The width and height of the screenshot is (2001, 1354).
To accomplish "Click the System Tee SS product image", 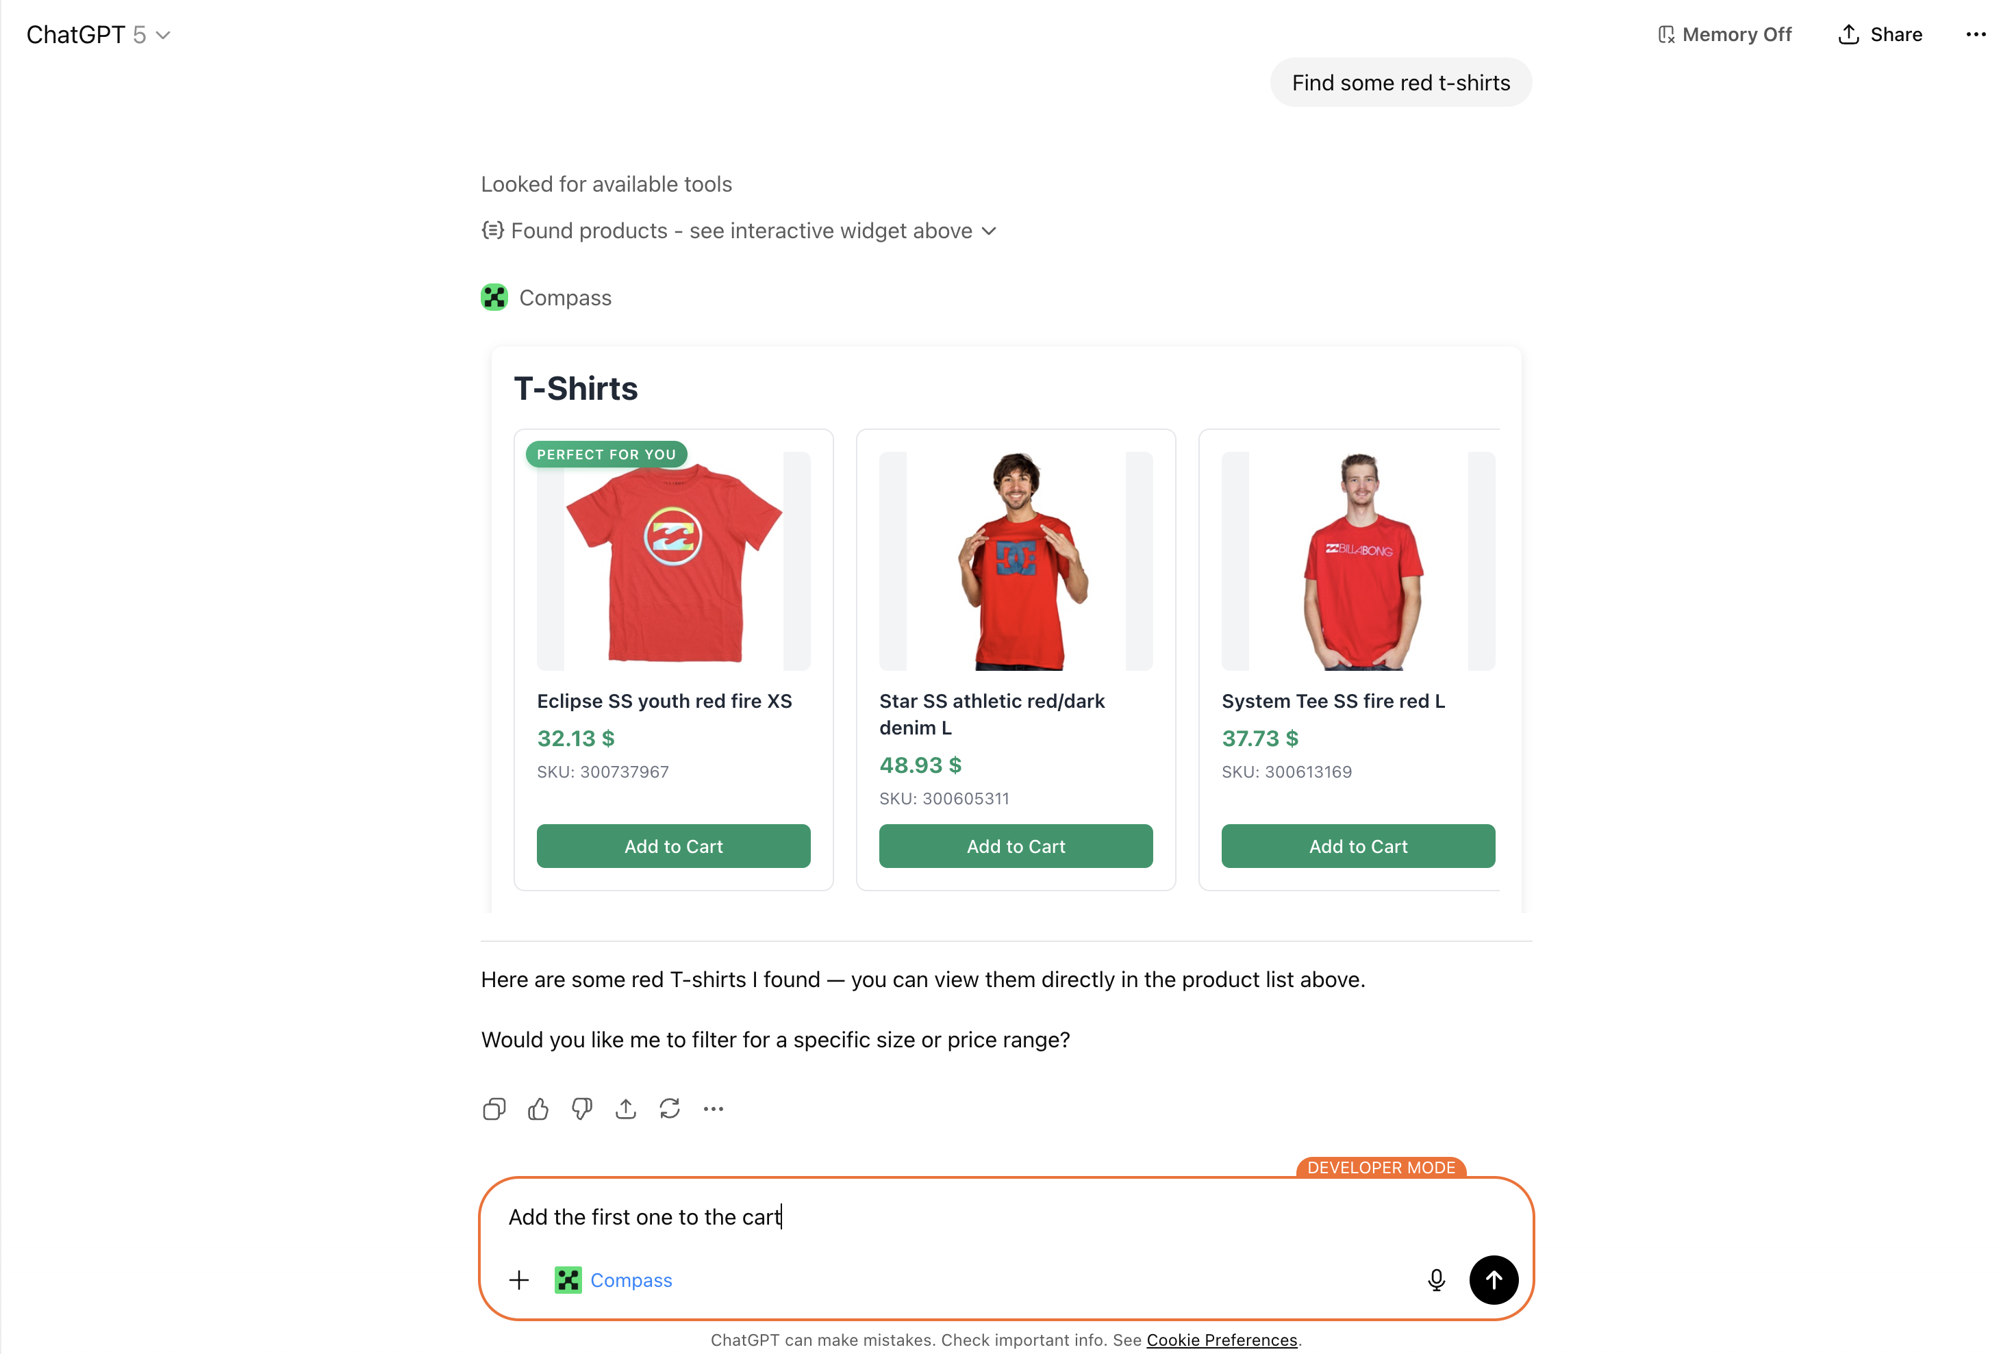I will pyautogui.click(x=1358, y=561).
